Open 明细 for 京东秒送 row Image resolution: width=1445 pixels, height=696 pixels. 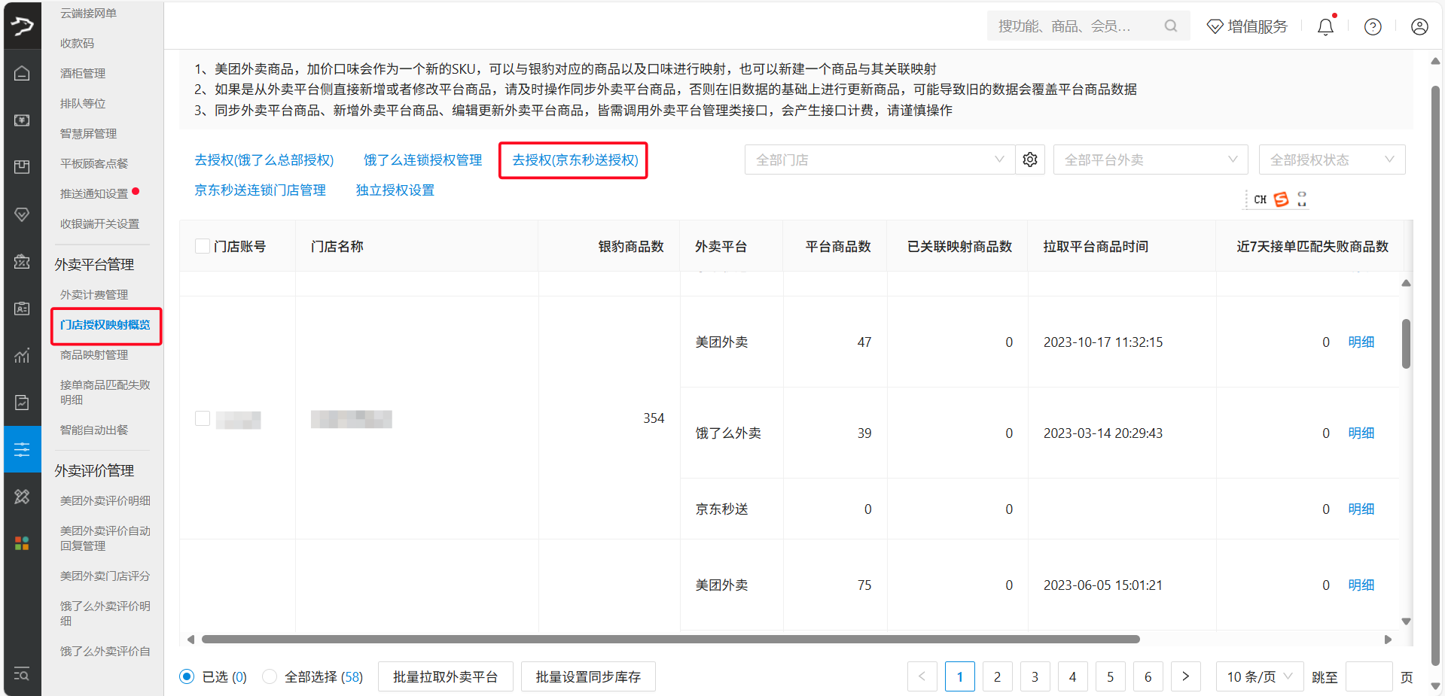coord(1361,509)
